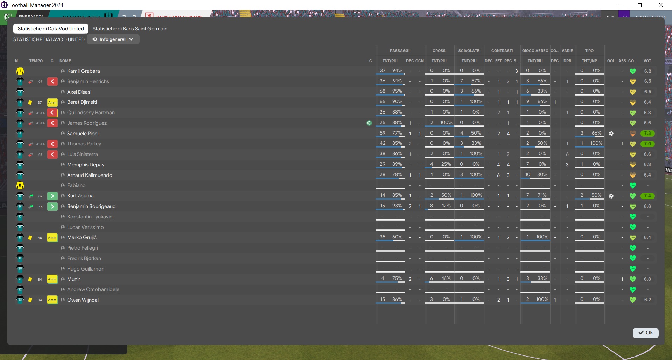
Task: Click the substituted-on arrow for Kurt Zouma
Action: 52,196
